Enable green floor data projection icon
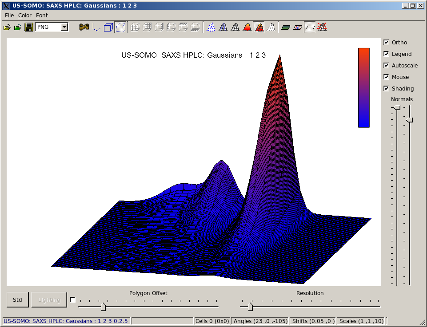This screenshot has width=427, height=327. click(286, 27)
